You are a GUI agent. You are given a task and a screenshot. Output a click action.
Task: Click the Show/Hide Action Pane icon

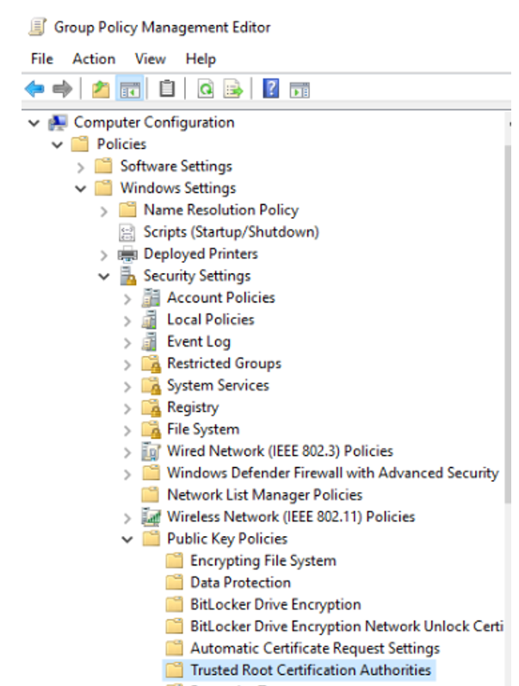pos(299,89)
